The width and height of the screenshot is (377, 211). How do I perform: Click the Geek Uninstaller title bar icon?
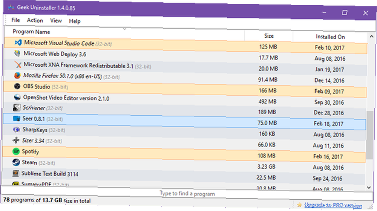(11, 8)
